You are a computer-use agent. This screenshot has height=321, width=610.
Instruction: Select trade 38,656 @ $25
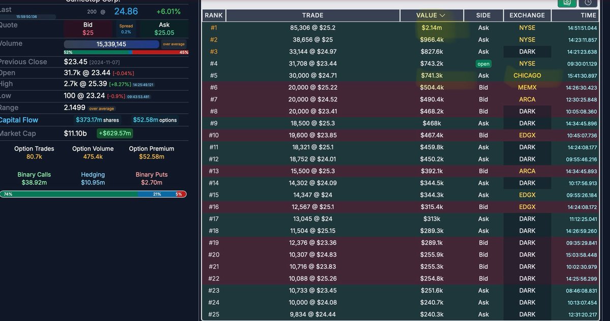pos(313,40)
